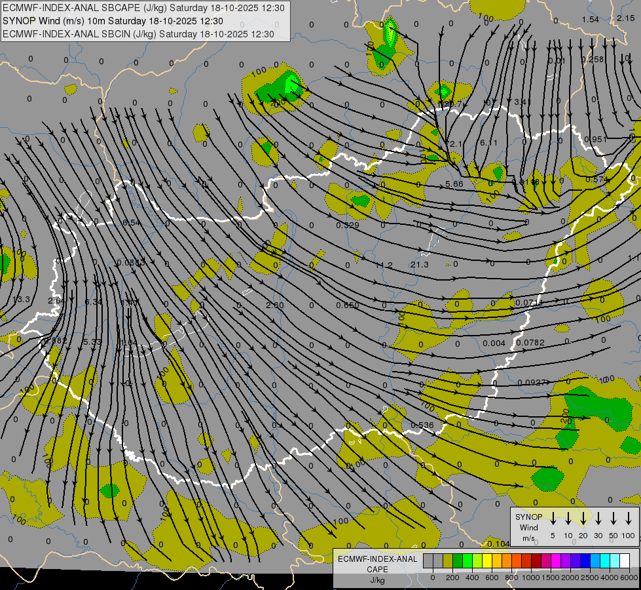Viewport: 641px width, 590px height.
Task: Click the 2.60 value on the map
Action: [274, 305]
